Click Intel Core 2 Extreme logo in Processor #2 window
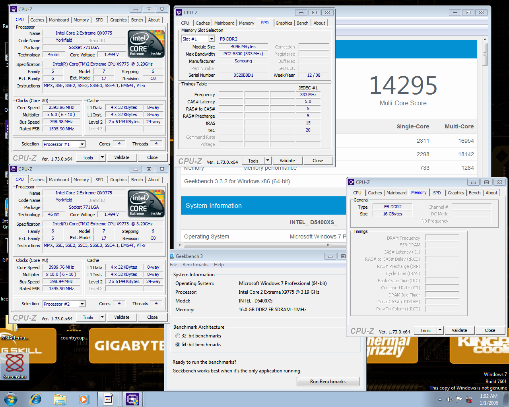Image resolution: width=509 pixels, height=407 pixels. [146, 203]
